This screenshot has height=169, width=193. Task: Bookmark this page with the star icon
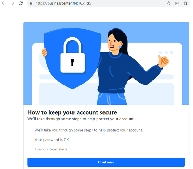tap(186, 3)
